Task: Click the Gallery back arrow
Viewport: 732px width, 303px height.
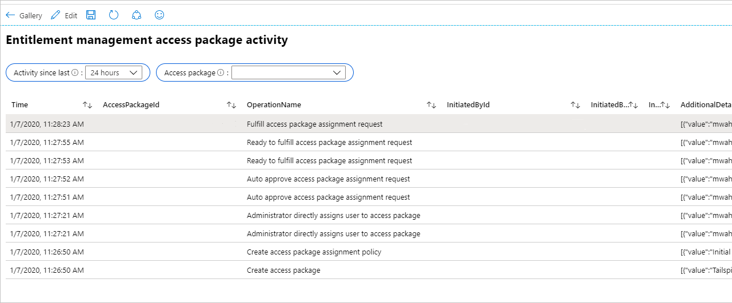Action: (x=10, y=15)
